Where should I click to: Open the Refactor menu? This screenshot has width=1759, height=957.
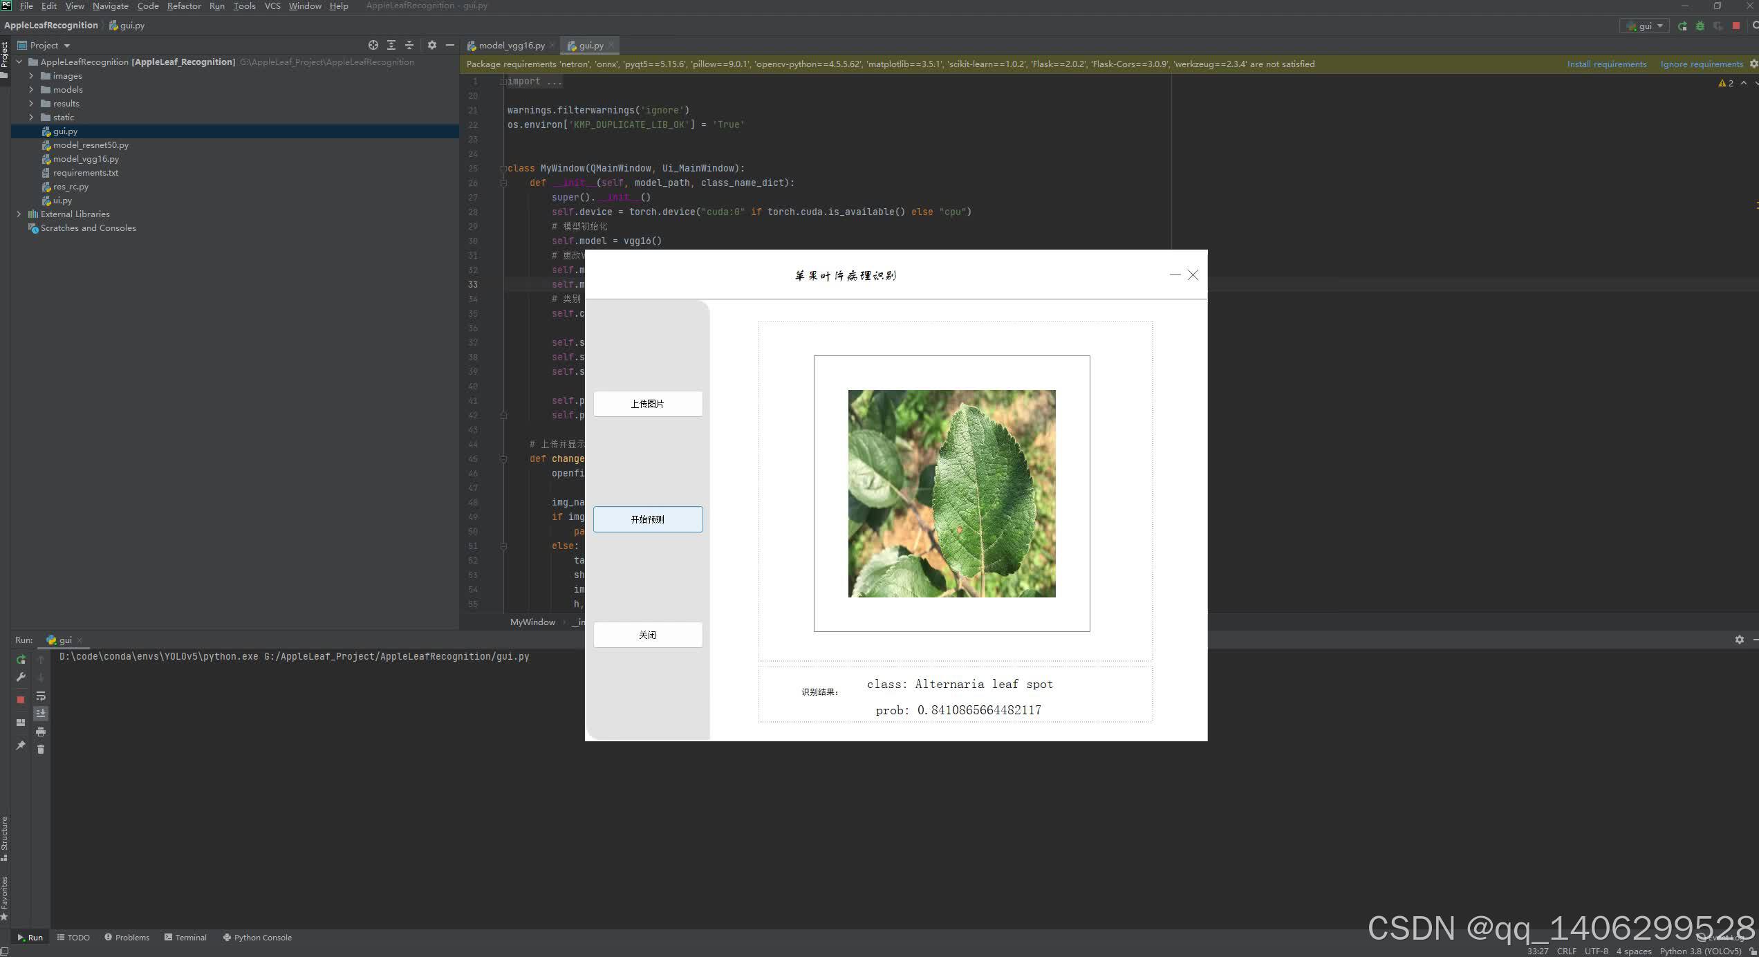[183, 6]
